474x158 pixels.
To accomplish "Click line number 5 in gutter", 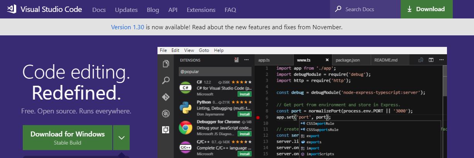I will [x=267, y=92].
